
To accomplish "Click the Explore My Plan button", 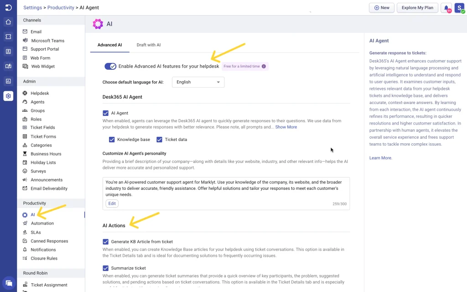I will pyautogui.click(x=417, y=8).
